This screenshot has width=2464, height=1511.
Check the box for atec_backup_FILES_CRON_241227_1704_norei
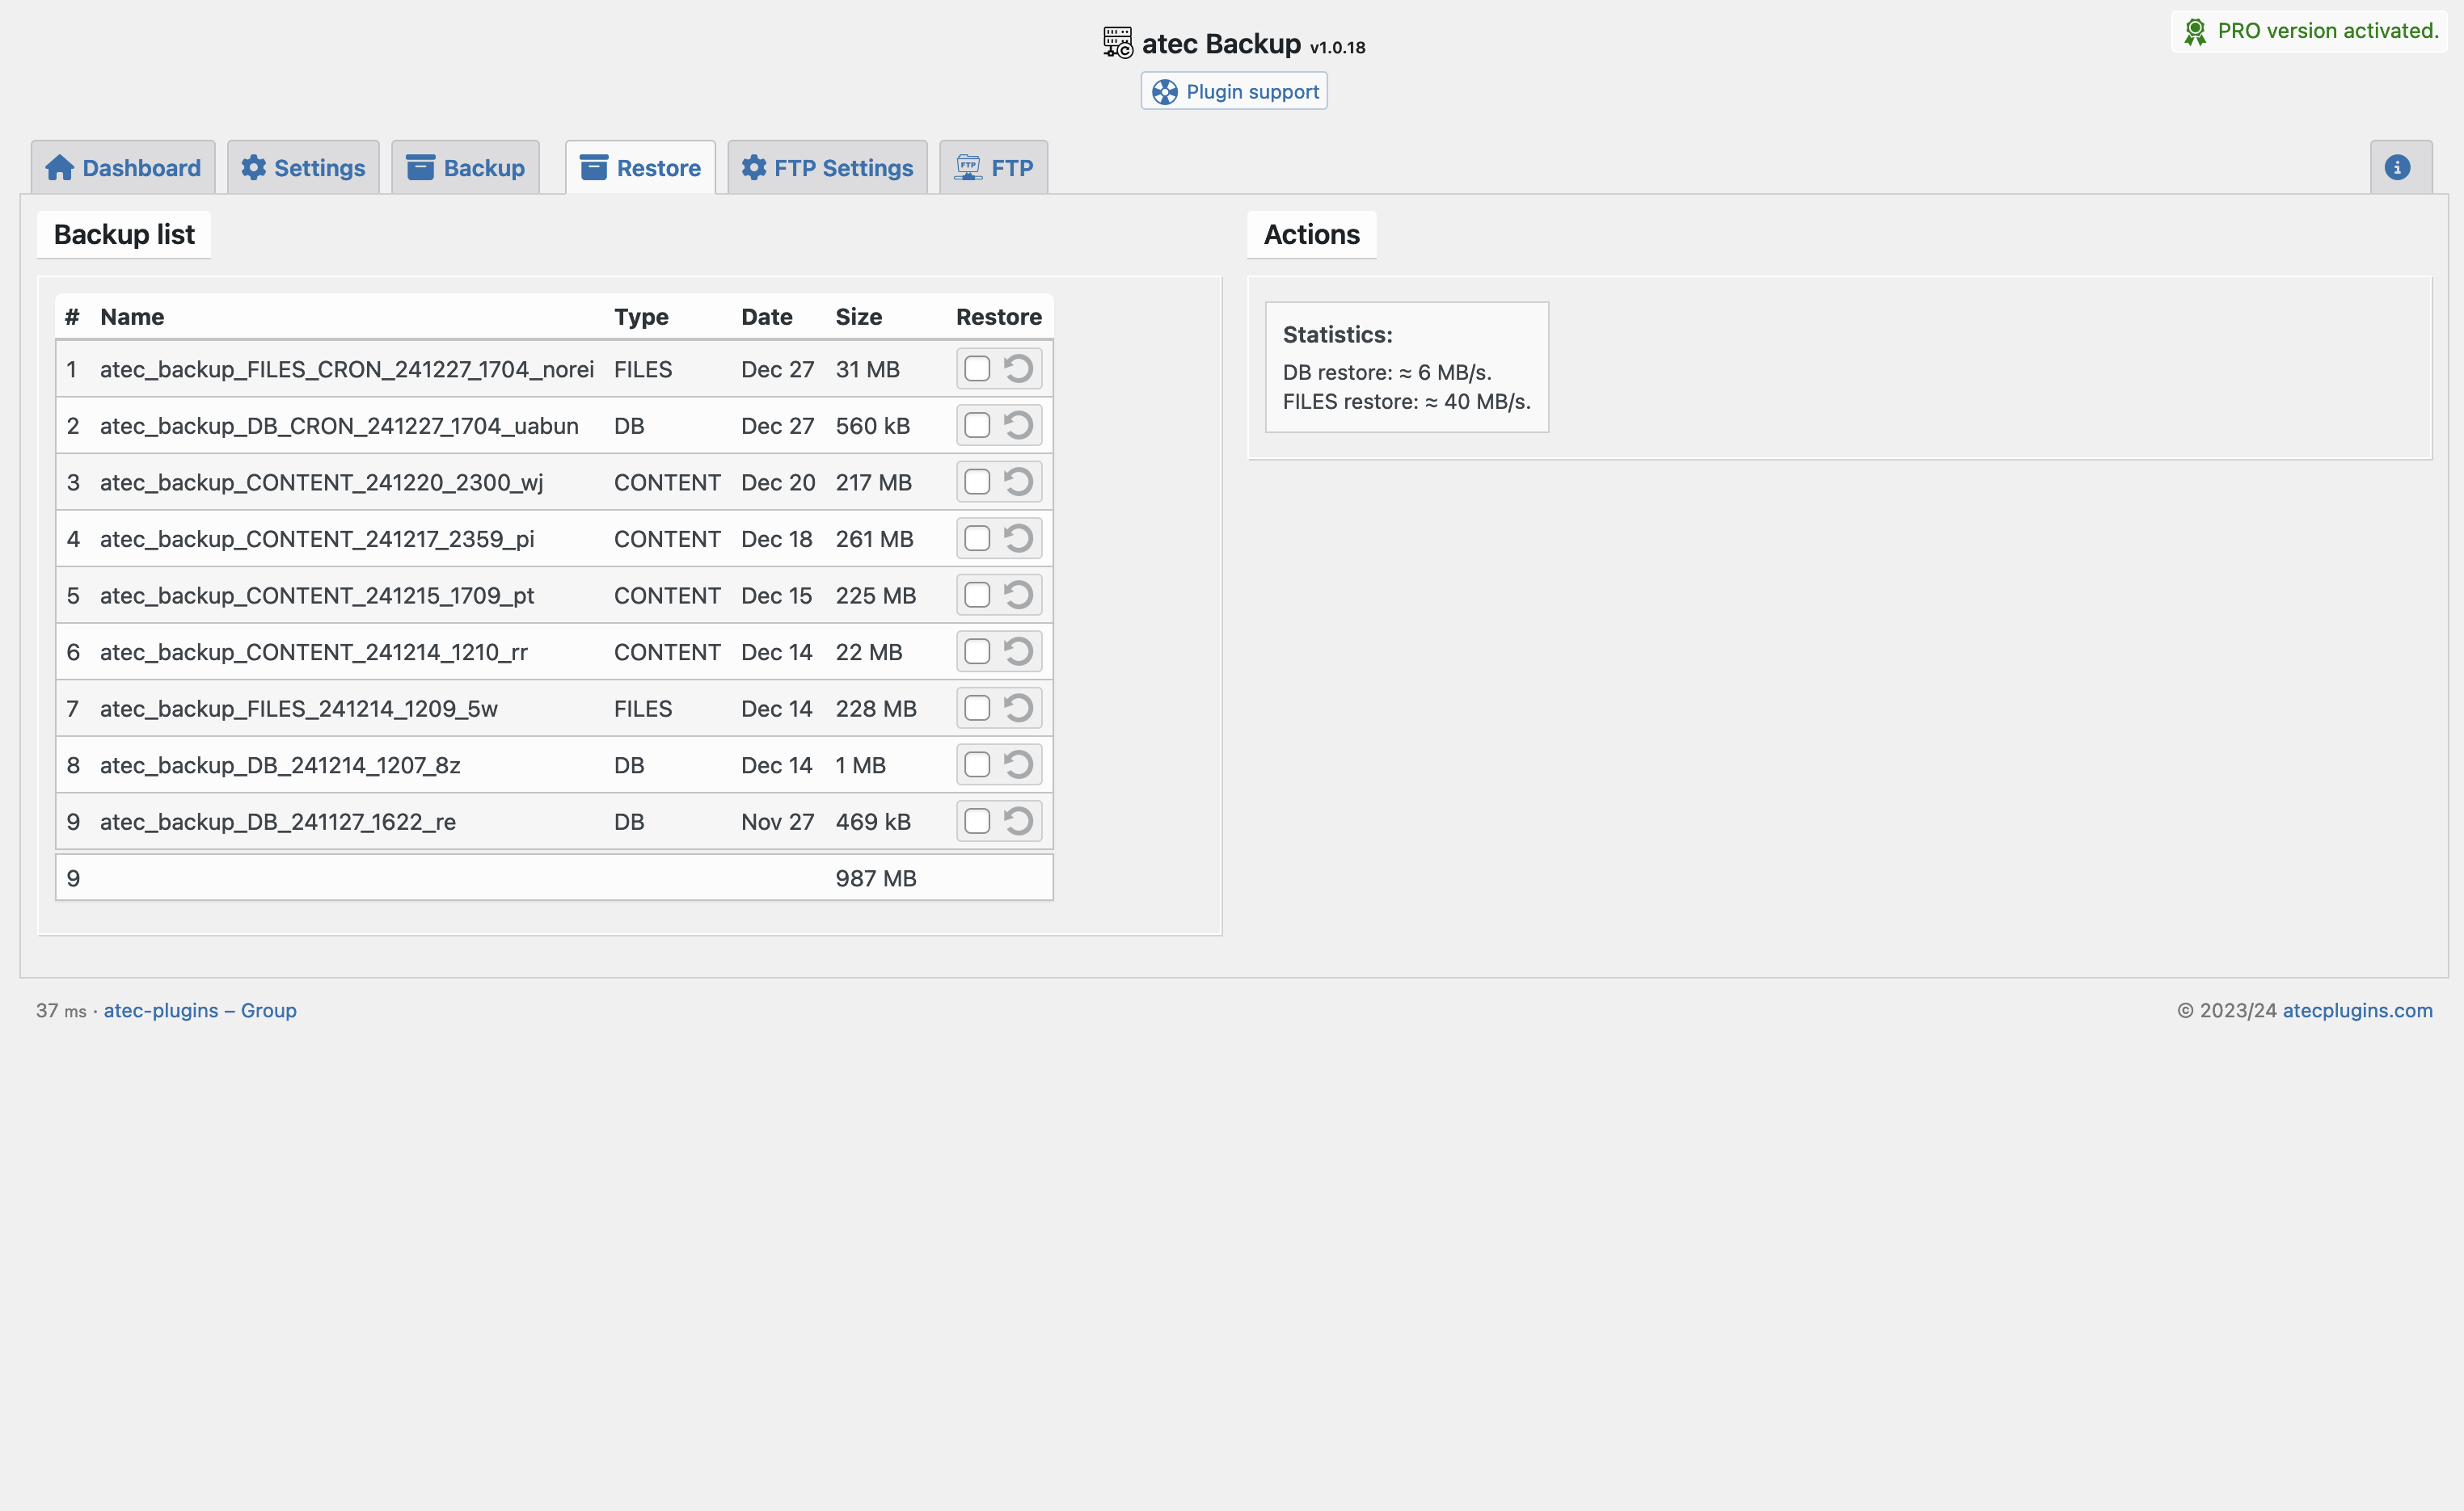coord(977,368)
